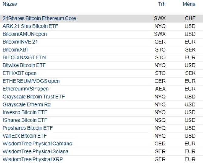Select Bitcoin/INVE 21 entry
The width and height of the screenshot is (203, 163).
tap(20, 42)
